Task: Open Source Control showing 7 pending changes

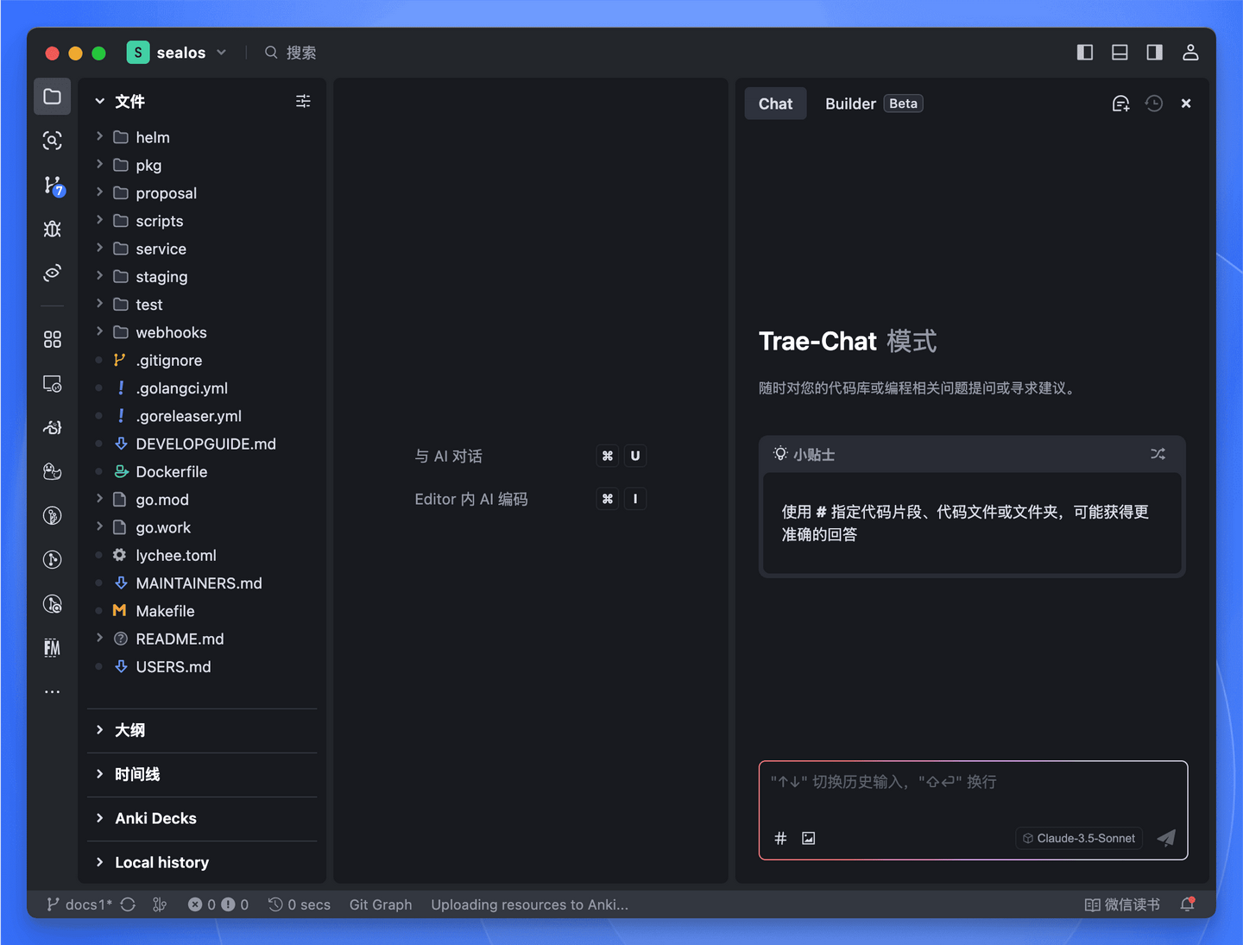Action: (x=52, y=185)
